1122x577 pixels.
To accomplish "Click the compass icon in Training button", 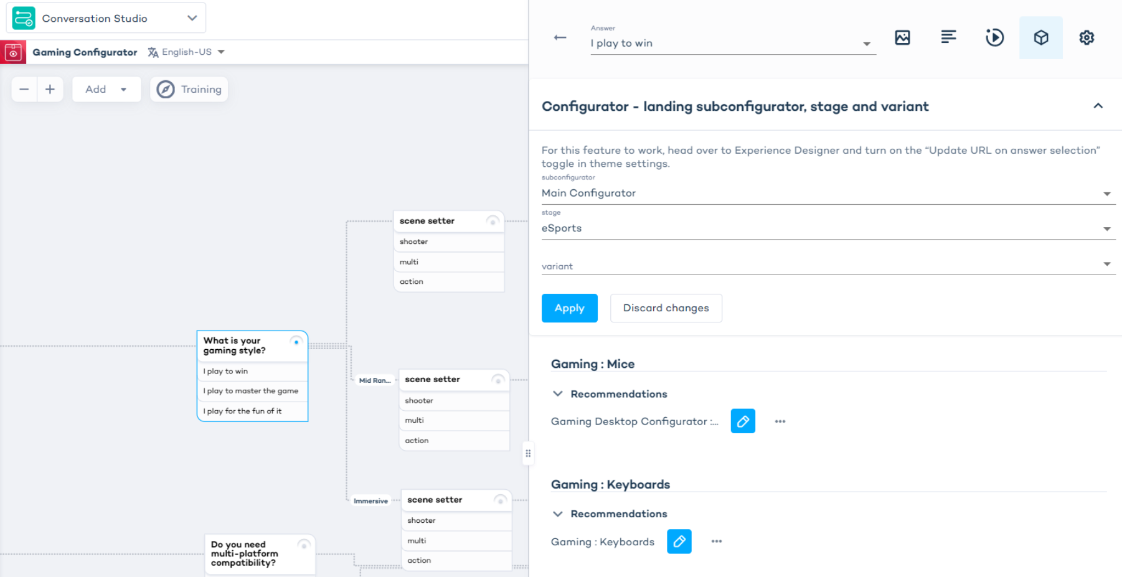I will point(166,90).
